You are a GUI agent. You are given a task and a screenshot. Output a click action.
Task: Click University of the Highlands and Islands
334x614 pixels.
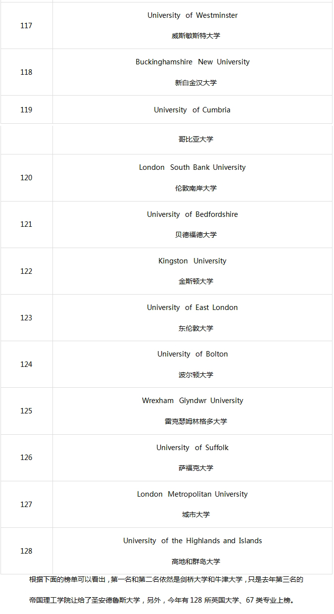(x=192, y=541)
